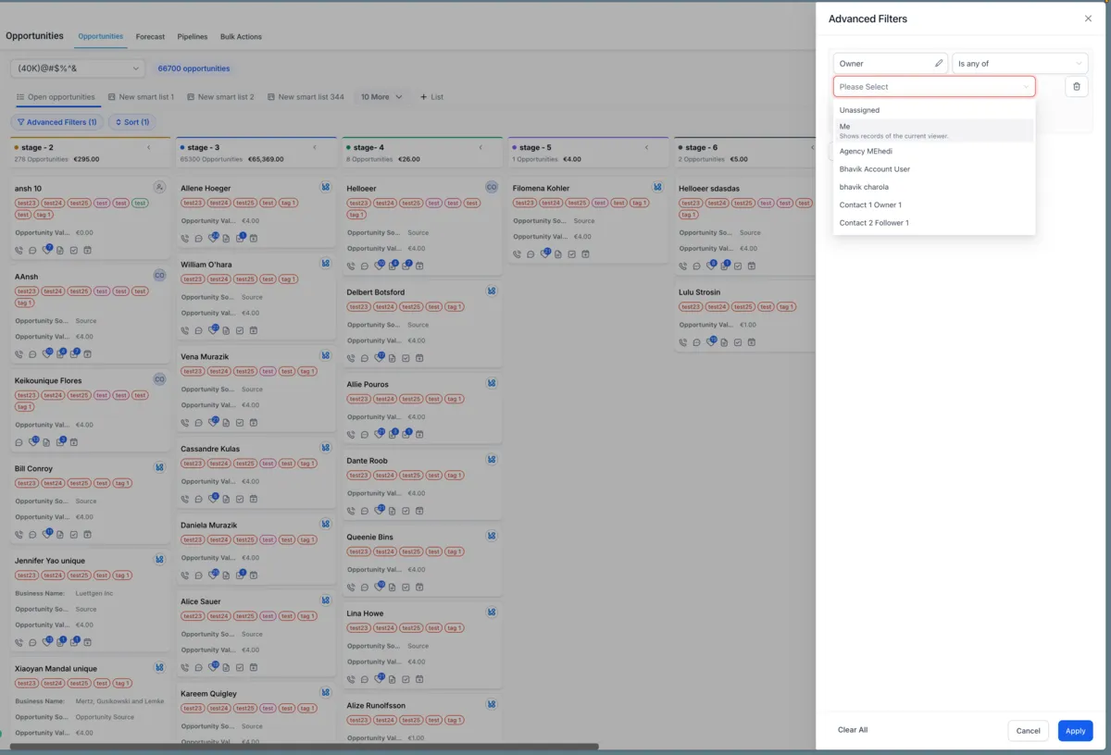Open the Please Select owner dropdown
Viewport: 1111px width, 755px height.
pyautogui.click(x=934, y=87)
